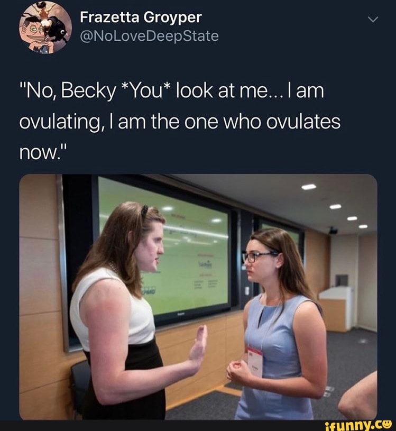Click the wall-mounted camera near ceiling
The width and height of the screenshot is (396, 431).
(x=333, y=231)
